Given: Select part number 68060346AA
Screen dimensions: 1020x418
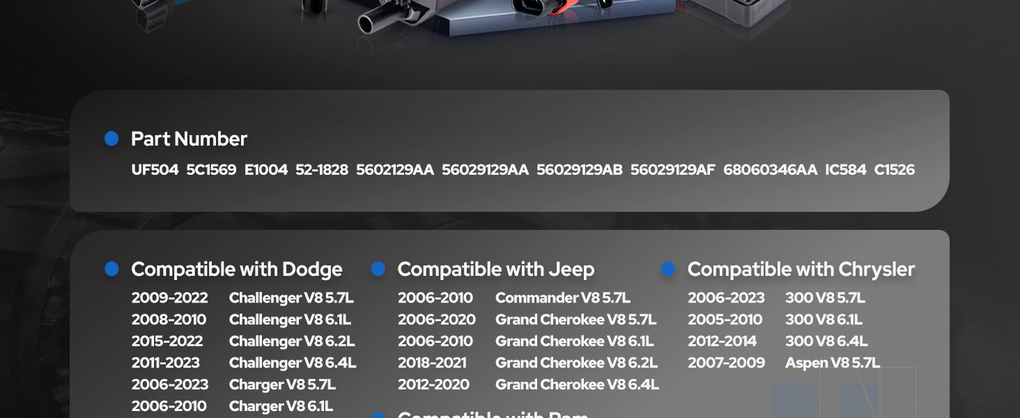Looking at the screenshot, I should (x=770, y=169).
